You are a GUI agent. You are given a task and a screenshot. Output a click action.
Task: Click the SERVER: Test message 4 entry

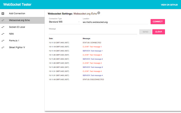tap(93, 75)
